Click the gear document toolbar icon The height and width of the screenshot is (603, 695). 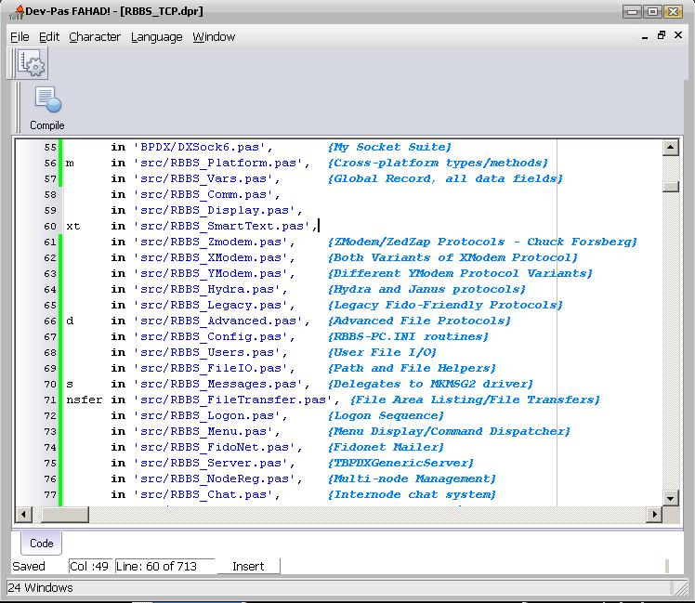(32, 63)
